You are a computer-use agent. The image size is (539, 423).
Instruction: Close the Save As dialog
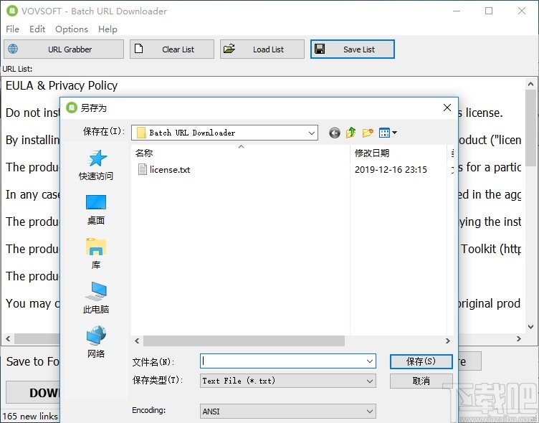click(x=447, y=108)
